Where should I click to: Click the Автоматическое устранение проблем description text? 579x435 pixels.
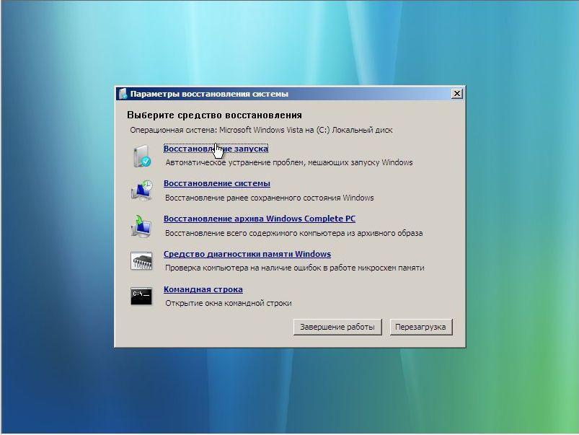(x=288, y=162)
